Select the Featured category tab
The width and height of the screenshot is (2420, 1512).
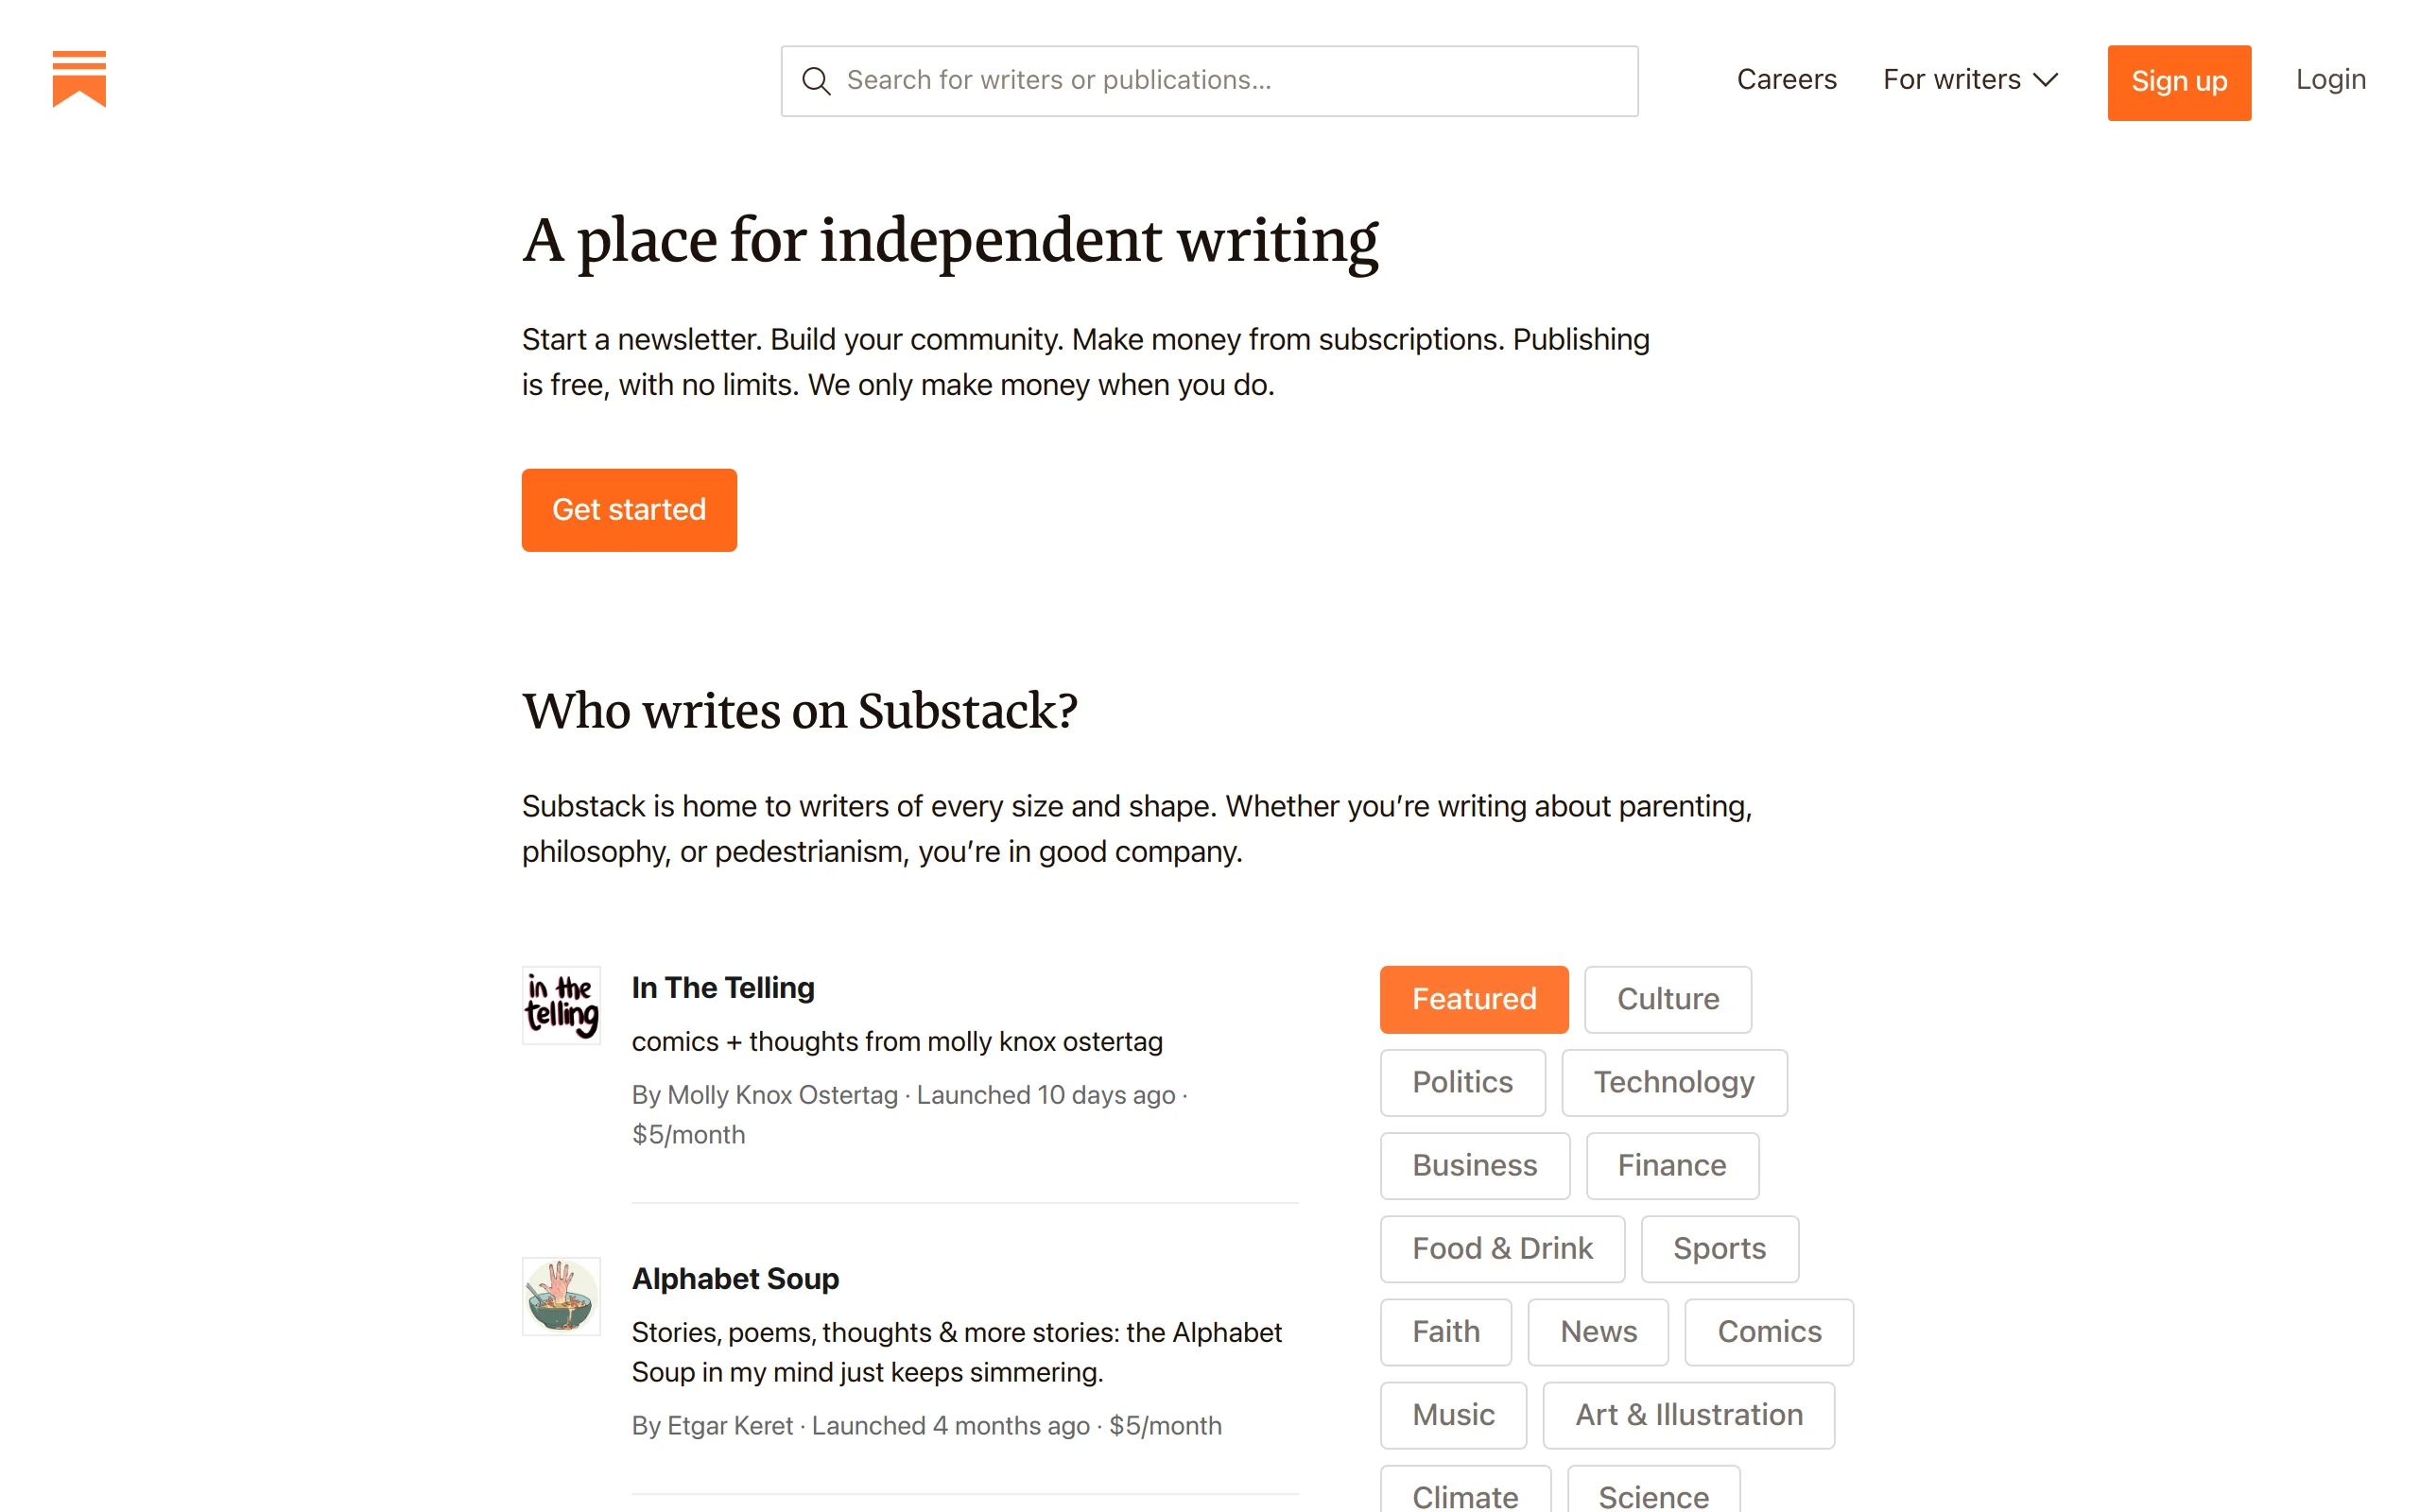pos(1473,999)
